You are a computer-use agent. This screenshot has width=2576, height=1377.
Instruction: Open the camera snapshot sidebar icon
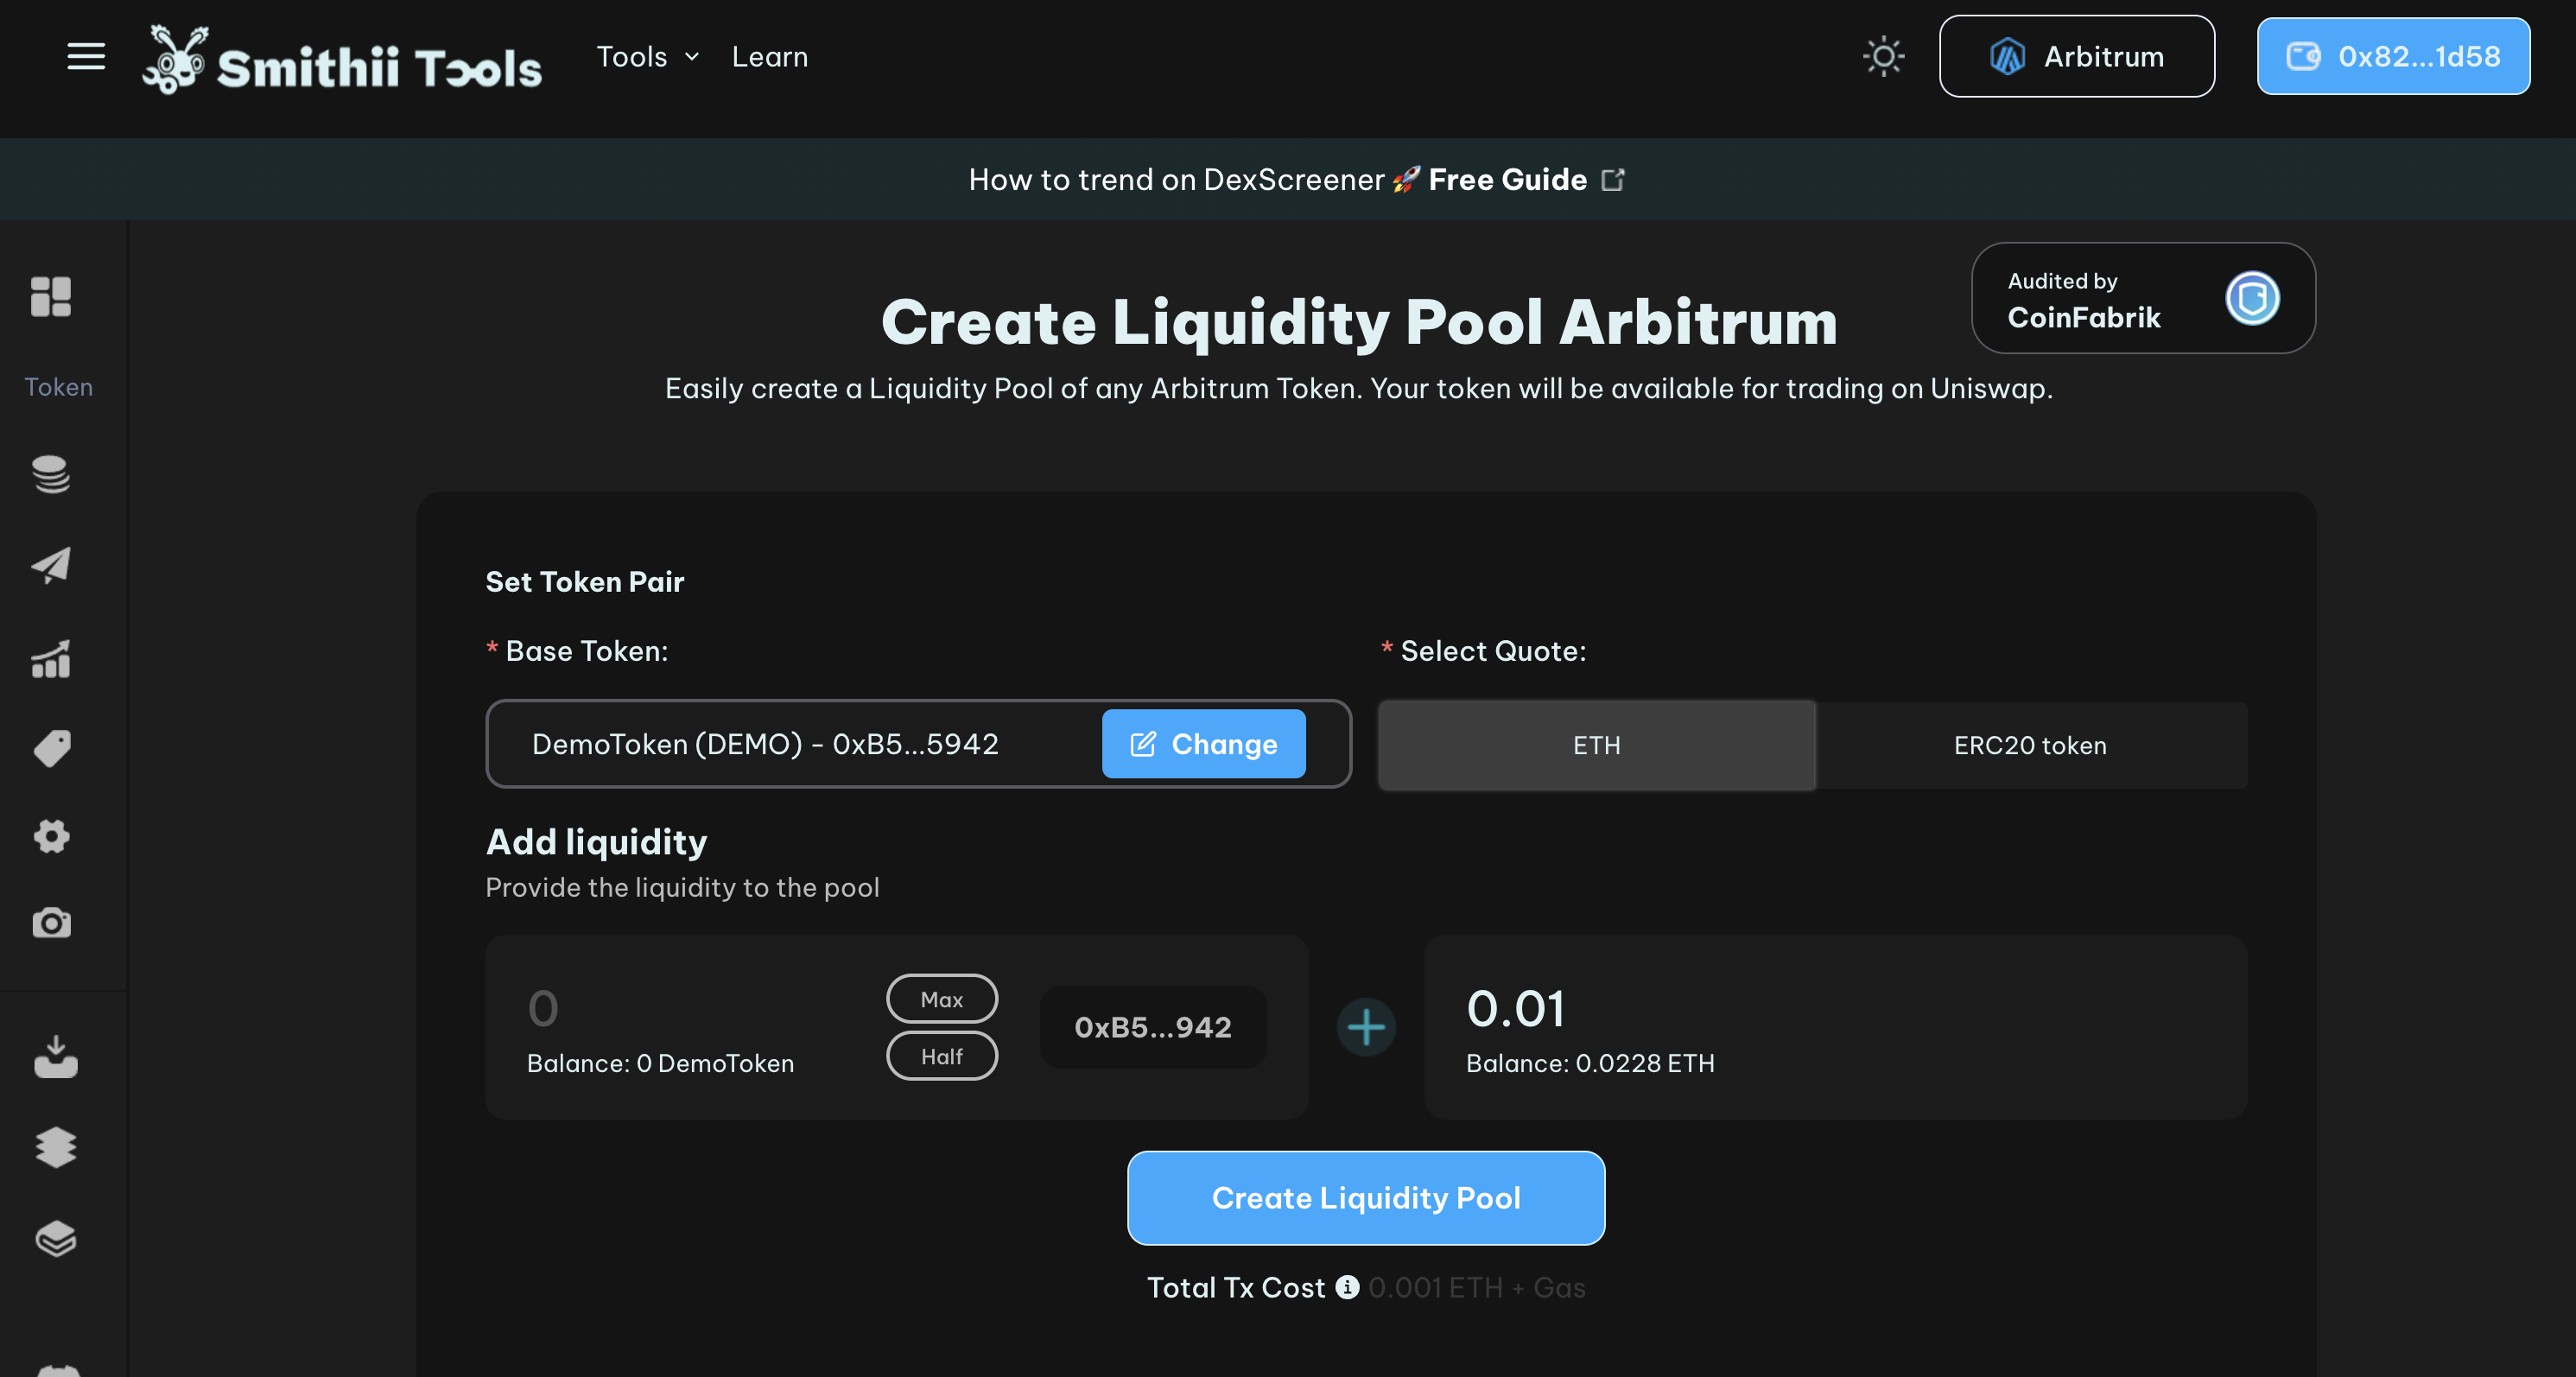click(51, 922)
